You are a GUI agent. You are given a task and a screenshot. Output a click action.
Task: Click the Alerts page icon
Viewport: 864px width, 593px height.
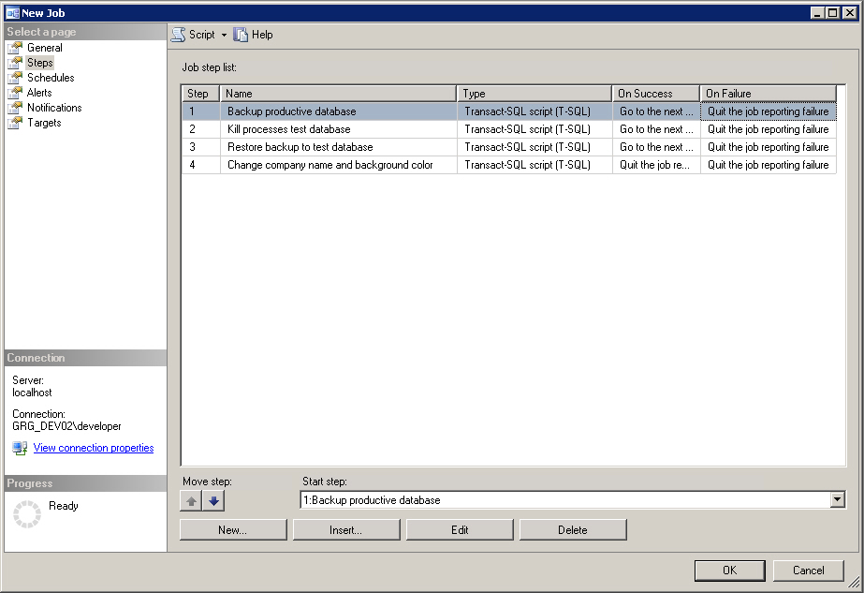(15, 93)
